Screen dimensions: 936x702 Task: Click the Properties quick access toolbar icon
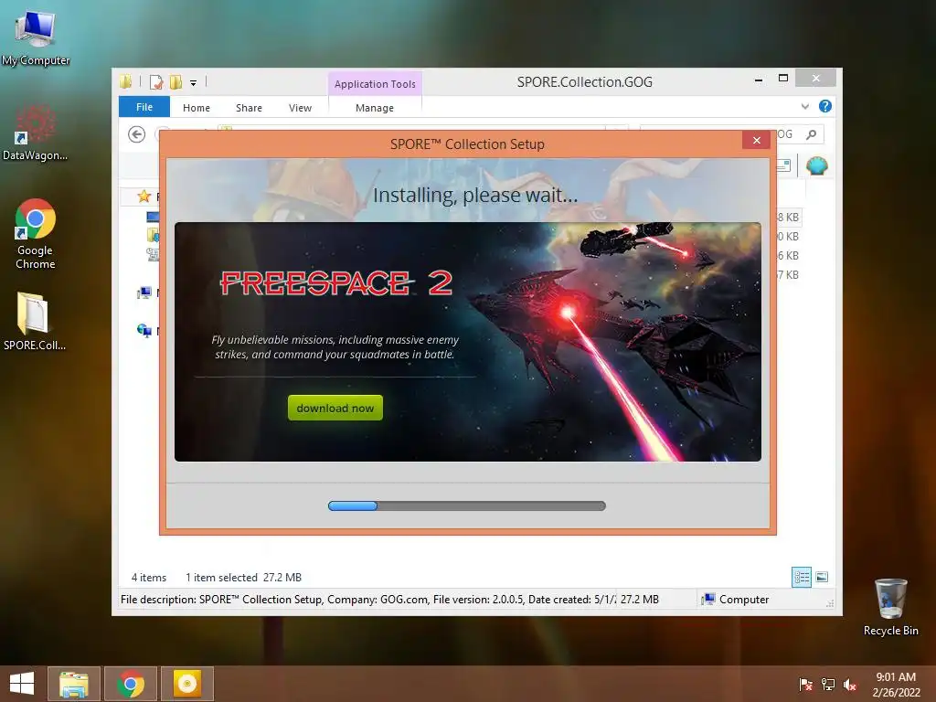(156, 81)
